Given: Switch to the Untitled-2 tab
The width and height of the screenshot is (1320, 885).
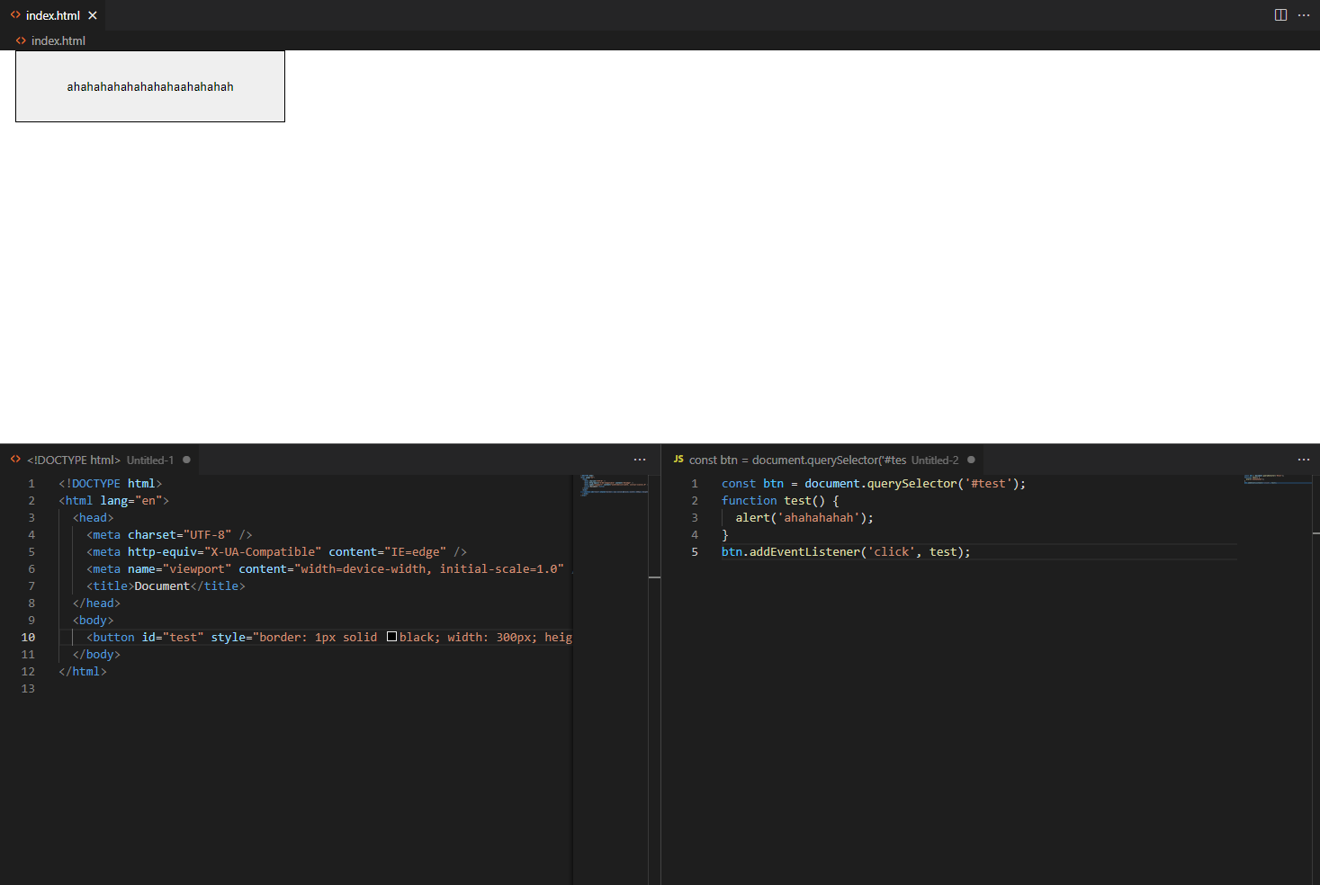Looking at the screenshot, I should point(823,460).
